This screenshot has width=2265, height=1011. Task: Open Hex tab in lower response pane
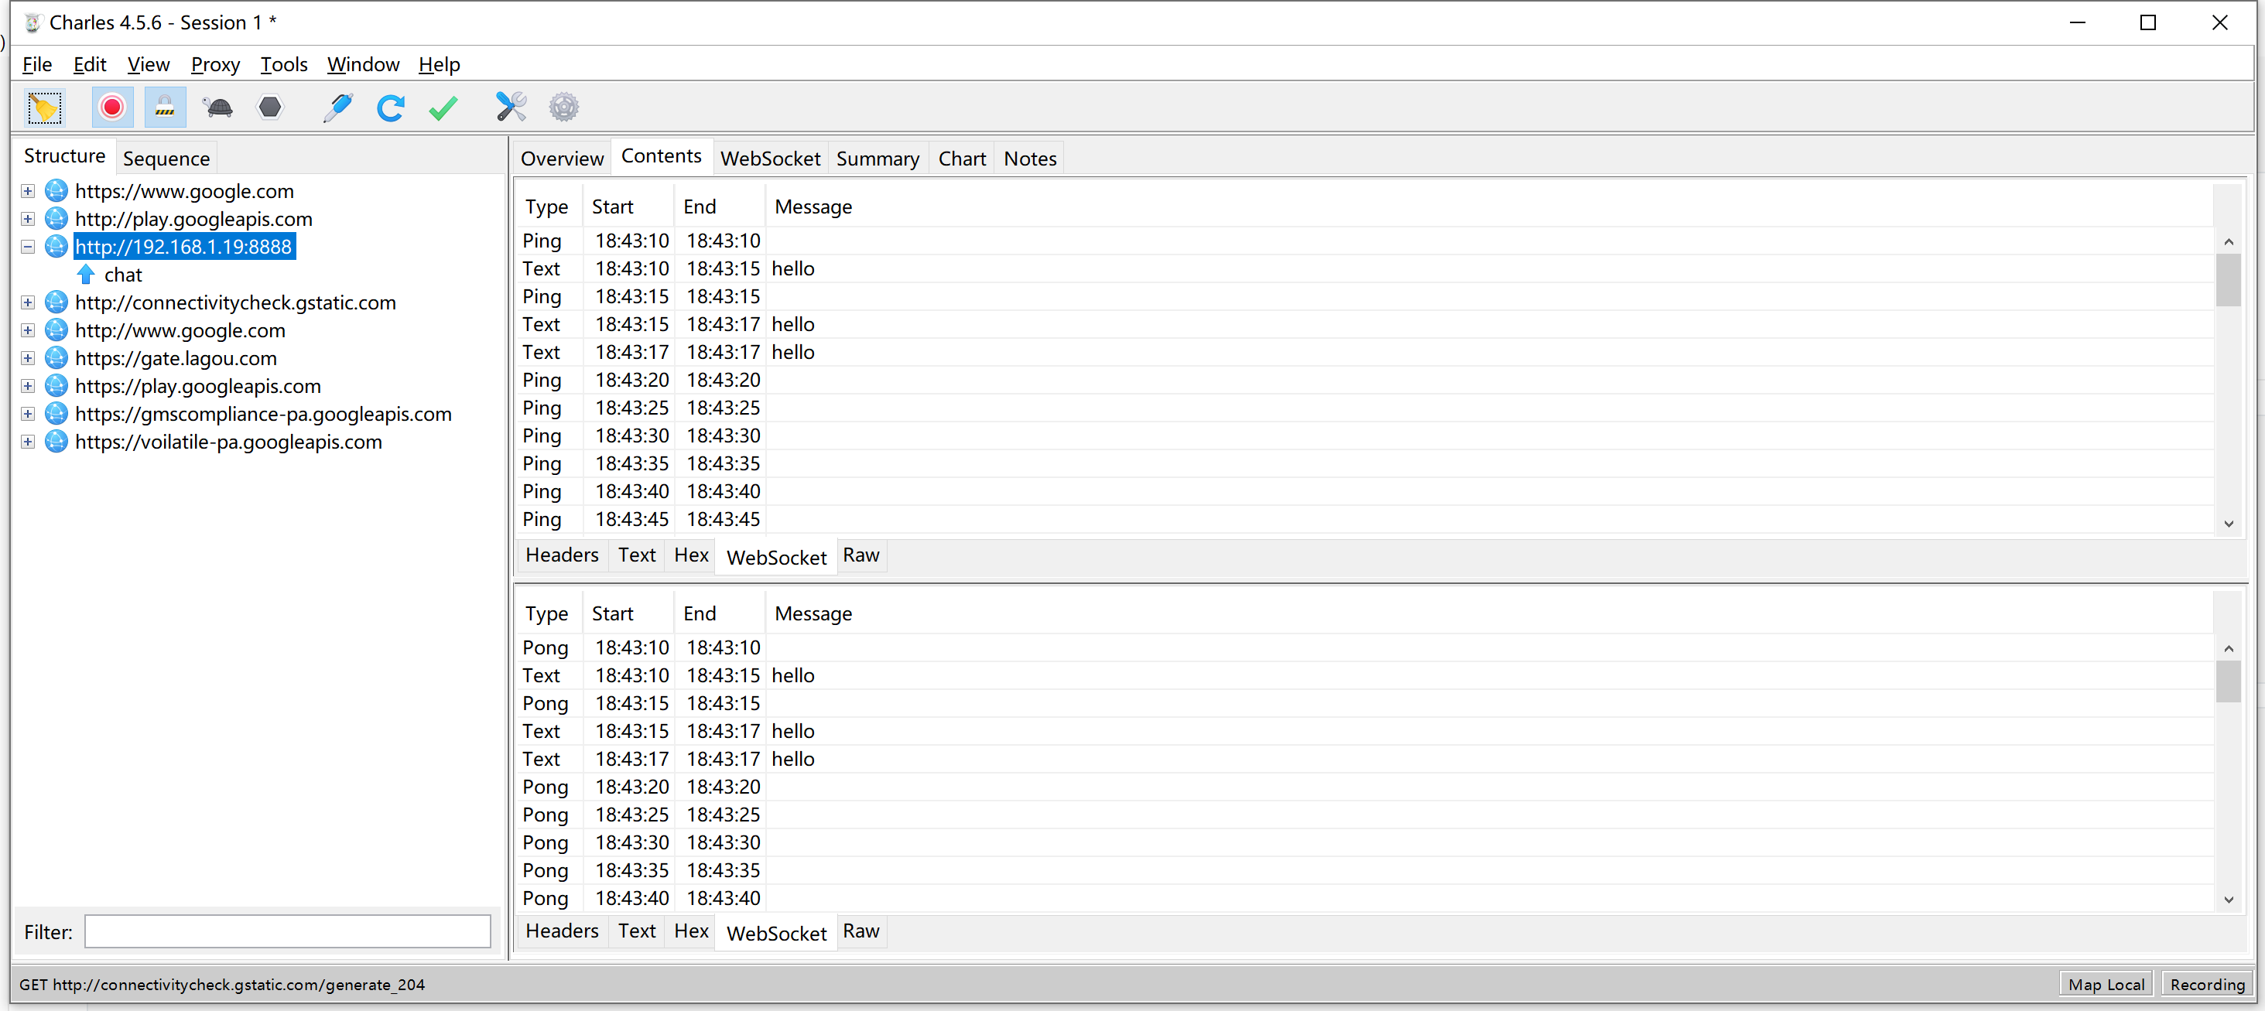[691, 931]
